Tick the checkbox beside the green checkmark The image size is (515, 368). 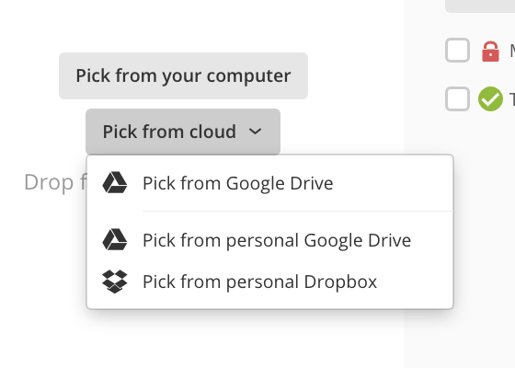[458, 99]
